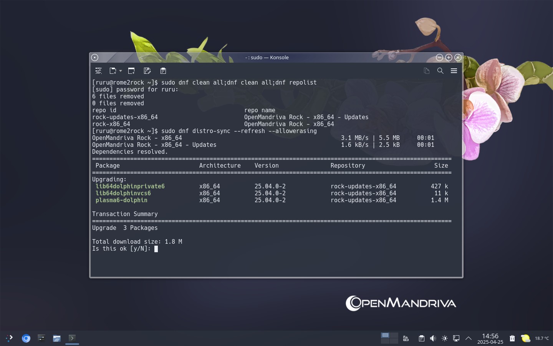Expand hidden system tray icons
This screenshot has height=346, width=553.
469,338
